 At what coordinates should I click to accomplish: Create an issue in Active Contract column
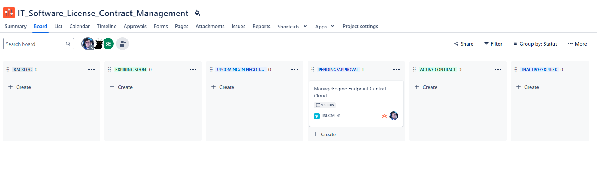pyautogui.click(x=426, y=87)
